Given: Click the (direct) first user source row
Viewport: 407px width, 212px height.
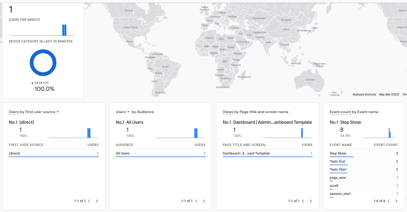Looking at the screenshot, I should point(15,153).
